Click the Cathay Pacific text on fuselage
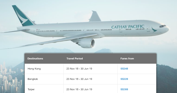177x93 pixels. (x=128, y=27)
